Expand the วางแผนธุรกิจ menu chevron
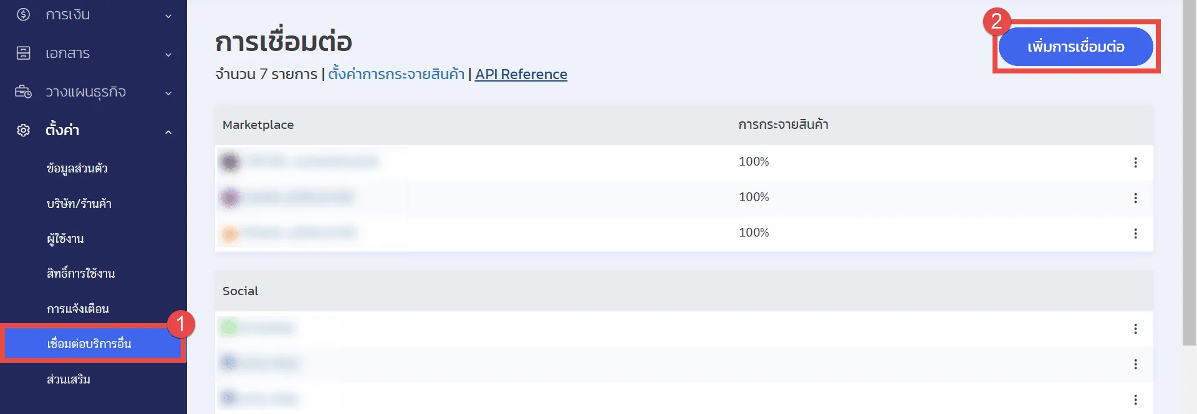Screen dimensions: 1197x414 tap(168, 93)
